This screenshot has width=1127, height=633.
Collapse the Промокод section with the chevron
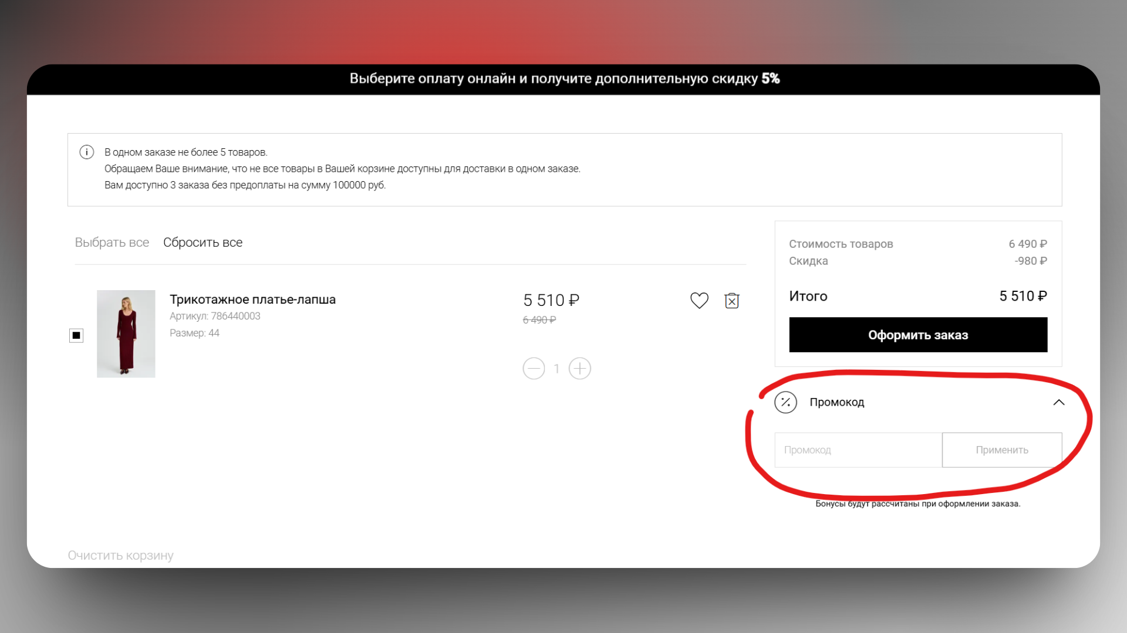tap(1058, 402)
